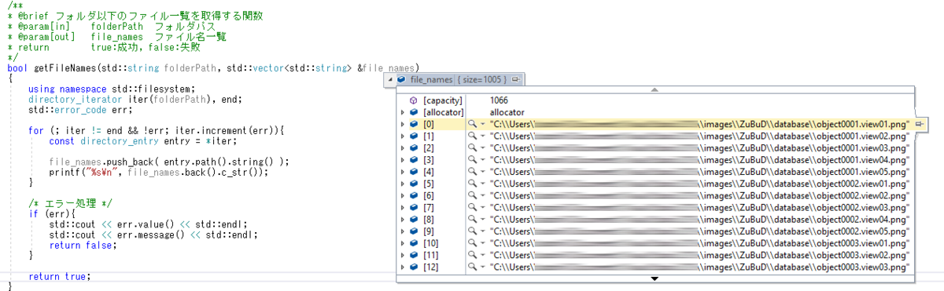Expand the [12] element node
Viewport: 944px width, 291px height.
point(403,267)
